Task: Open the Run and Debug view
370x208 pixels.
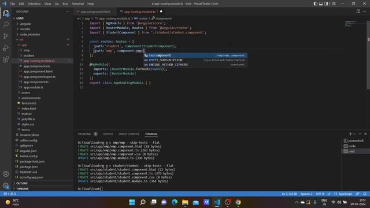Action: pos(6,47)
